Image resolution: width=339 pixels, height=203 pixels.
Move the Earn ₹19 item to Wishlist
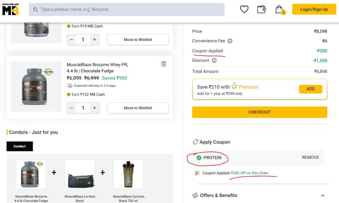tap(138, 40)
